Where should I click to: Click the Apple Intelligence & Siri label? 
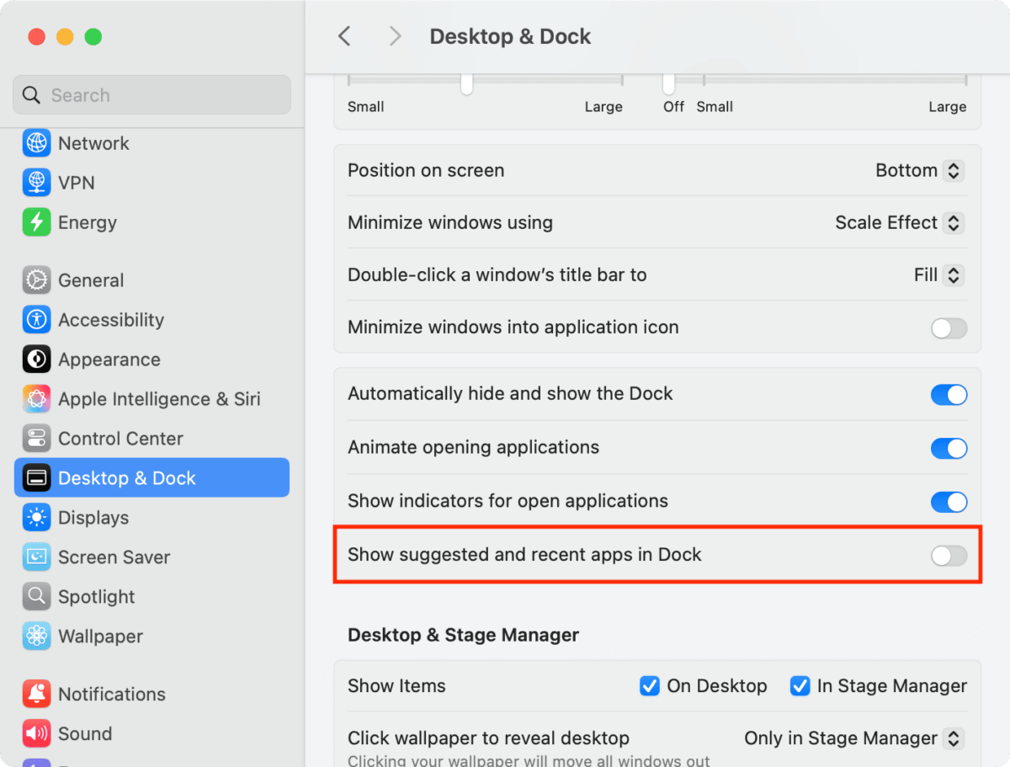click(x=159, y=399)
